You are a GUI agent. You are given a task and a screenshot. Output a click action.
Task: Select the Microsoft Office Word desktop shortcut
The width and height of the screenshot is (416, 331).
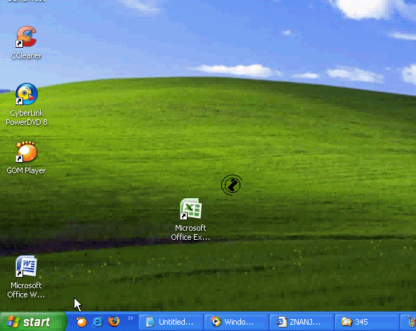point(26,277)
